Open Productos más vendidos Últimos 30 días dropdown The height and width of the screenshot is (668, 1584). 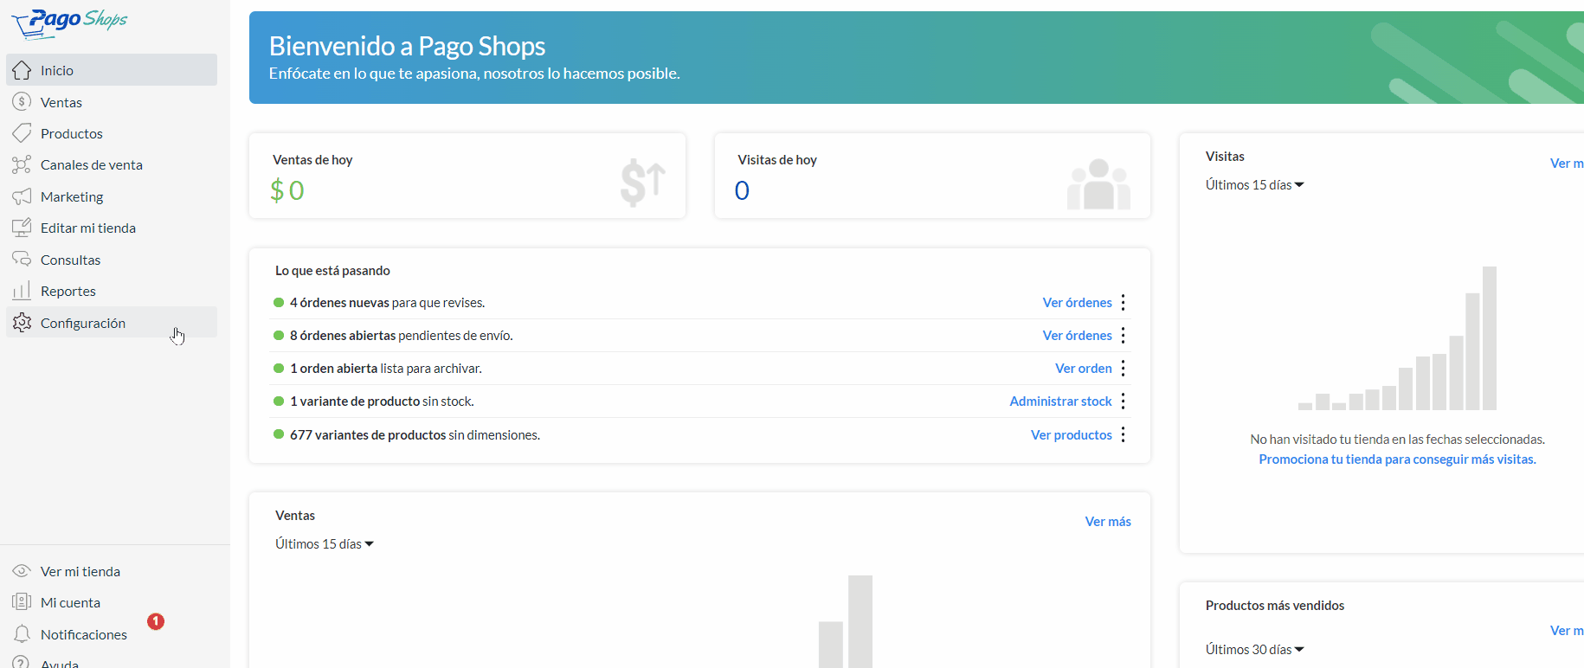1254,650
